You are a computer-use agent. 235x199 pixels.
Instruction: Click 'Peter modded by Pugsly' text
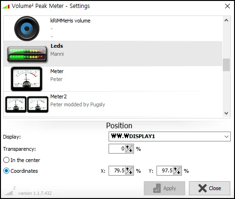point(78,104)
